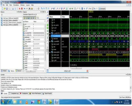
Task: Open the run-time value dropdown arrow
Action: pyautogui.click(x=93, y=9)
